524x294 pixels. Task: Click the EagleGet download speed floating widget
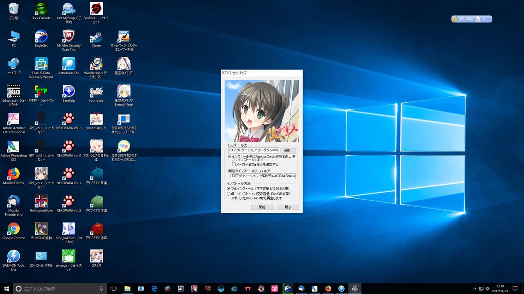point(472,19)
